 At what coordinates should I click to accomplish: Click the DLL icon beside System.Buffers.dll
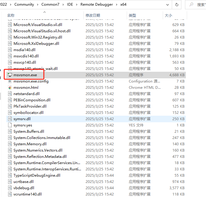pos(10,131)
